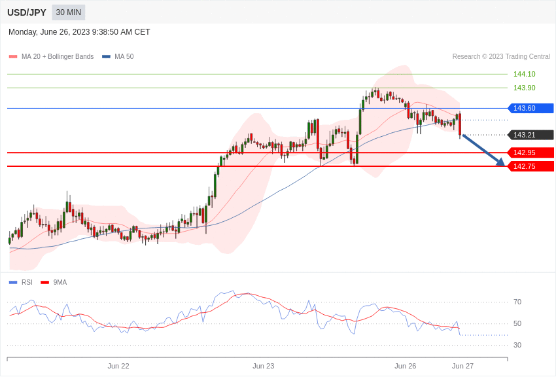Select the 142.95 support price tag
Screen dimensions: 556x377
[x=531, y=153]
